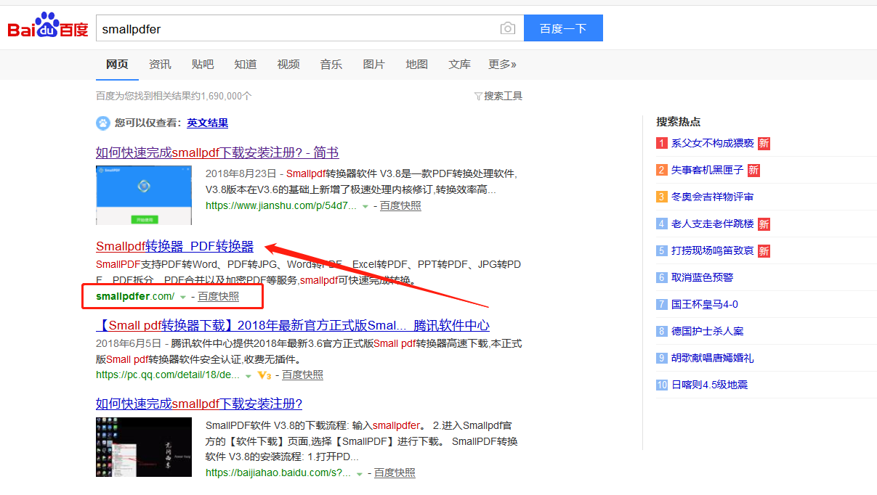Expand arrow next to jianshu.com URL

click(365, 206)
